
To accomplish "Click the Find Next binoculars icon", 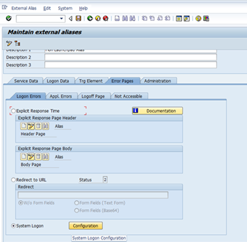I will [132, 18].
